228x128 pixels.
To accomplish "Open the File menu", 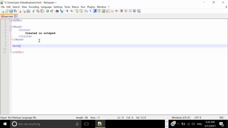I will pyautogui.click(x=2, y=7).
